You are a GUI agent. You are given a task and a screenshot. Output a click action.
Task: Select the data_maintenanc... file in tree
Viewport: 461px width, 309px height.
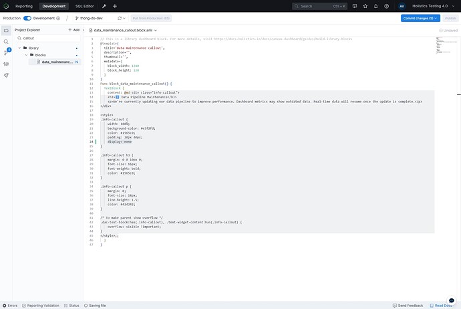coord(55,62)
